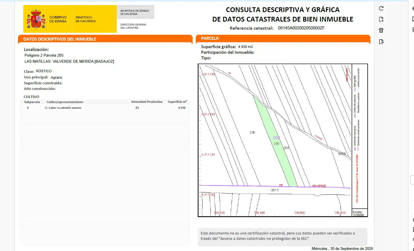Click the 'CULTIVO' table heading
Screen dimensions: 414x251
[x=31, y=97]
